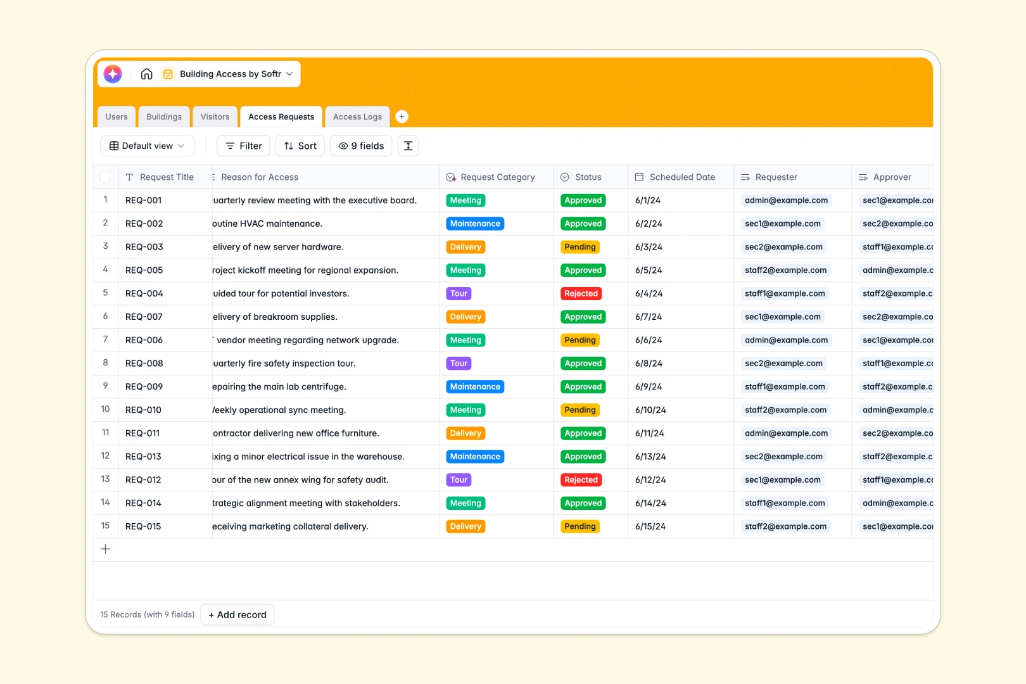Click the Softr logo icon
Image resolution: width=1026 pixels, height=684 pixels.
click(113, 74)
